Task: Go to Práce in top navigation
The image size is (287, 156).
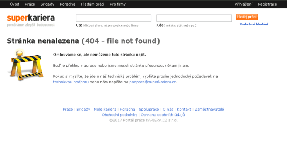Action: tap(30, 4)
